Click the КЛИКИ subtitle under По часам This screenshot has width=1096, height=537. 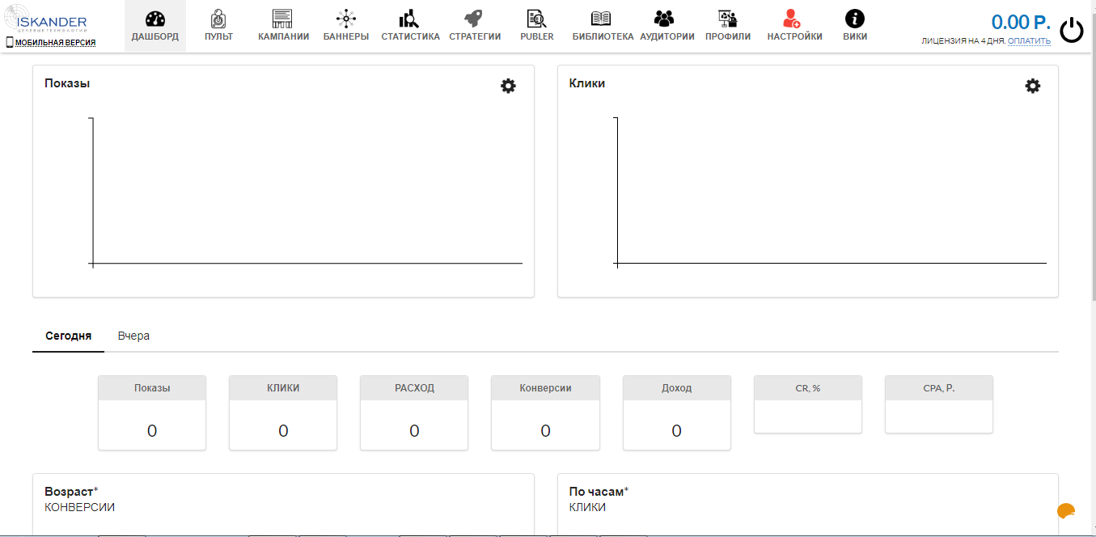[x=587, y=508]
